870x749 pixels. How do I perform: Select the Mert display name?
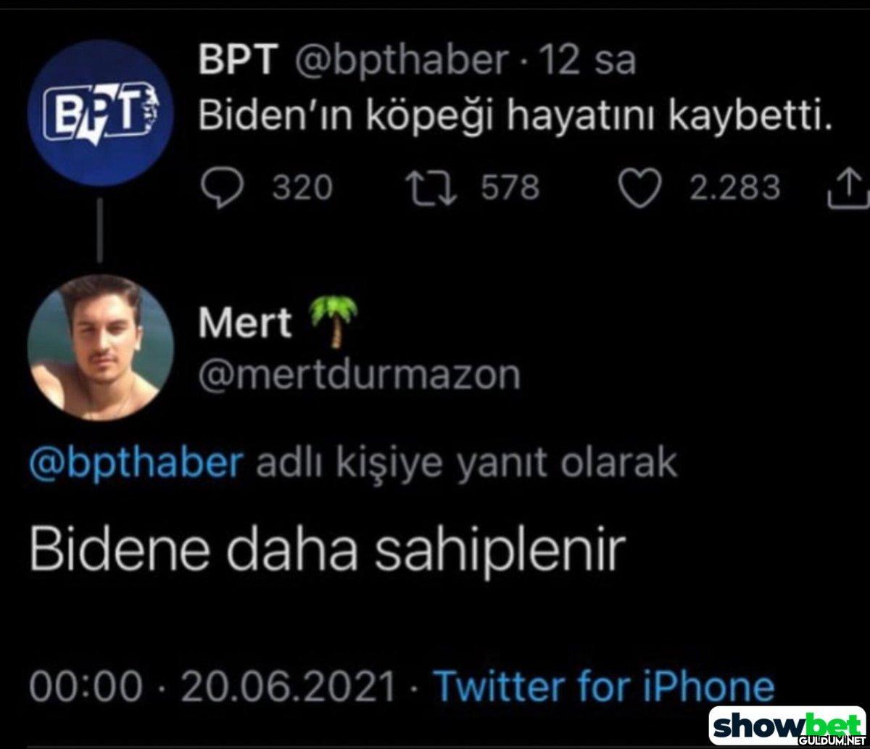[x=245, y=323]
